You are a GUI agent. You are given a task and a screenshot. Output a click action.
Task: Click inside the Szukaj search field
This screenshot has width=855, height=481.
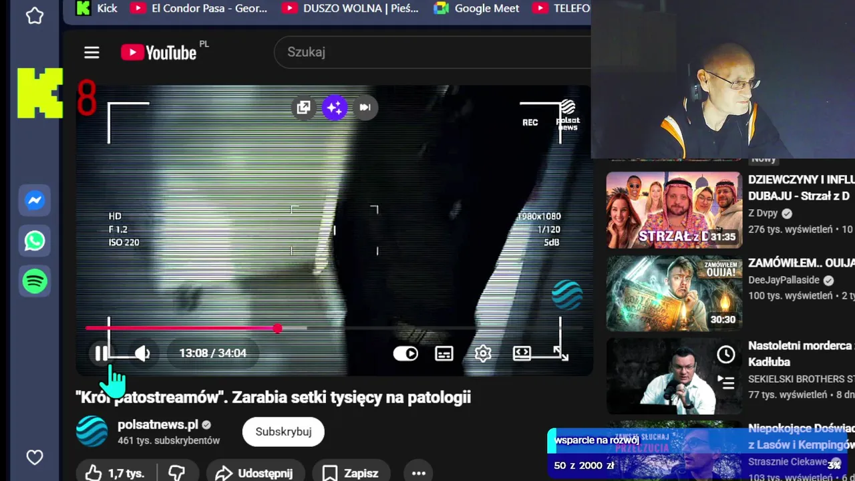pyautogui.click(x=432, y=52)
